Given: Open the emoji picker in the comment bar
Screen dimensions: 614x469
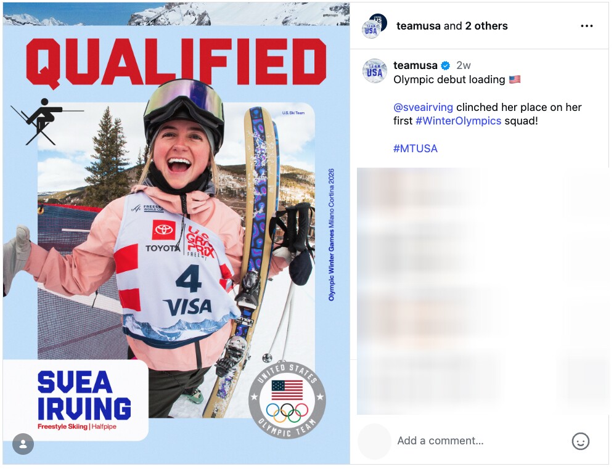Looking at the screenshot, I should (580, 441).
